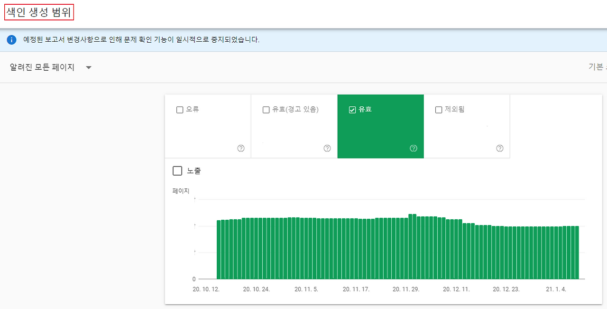Enable the 제외됨 checkbox

pyautogui.click(x=439, y=110)
